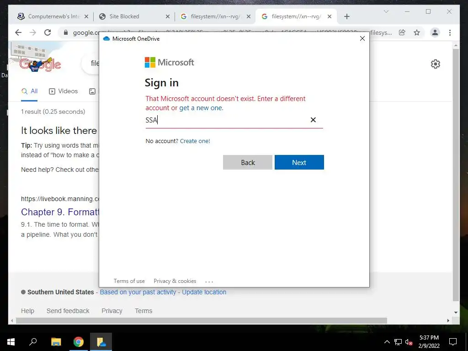Open Chrome tab search chevron

pos(386,11)
